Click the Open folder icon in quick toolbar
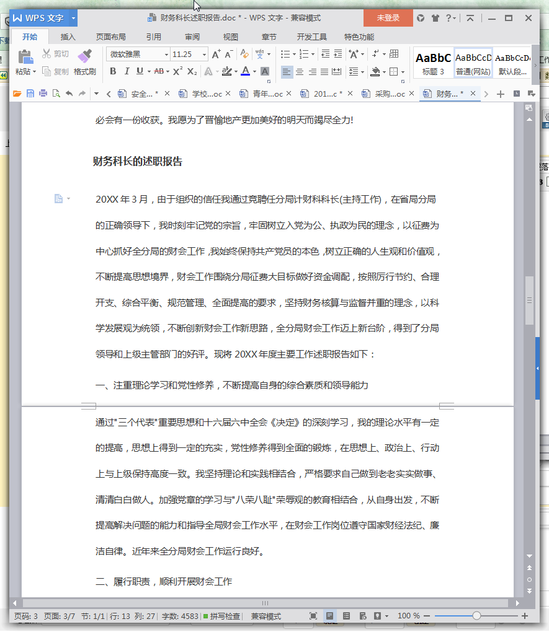The image size is (549, 632). [17, 94]
